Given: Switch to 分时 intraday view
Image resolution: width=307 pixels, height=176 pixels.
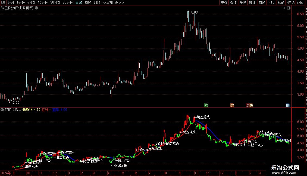Looking at the screenshot, I should point(11,2).
